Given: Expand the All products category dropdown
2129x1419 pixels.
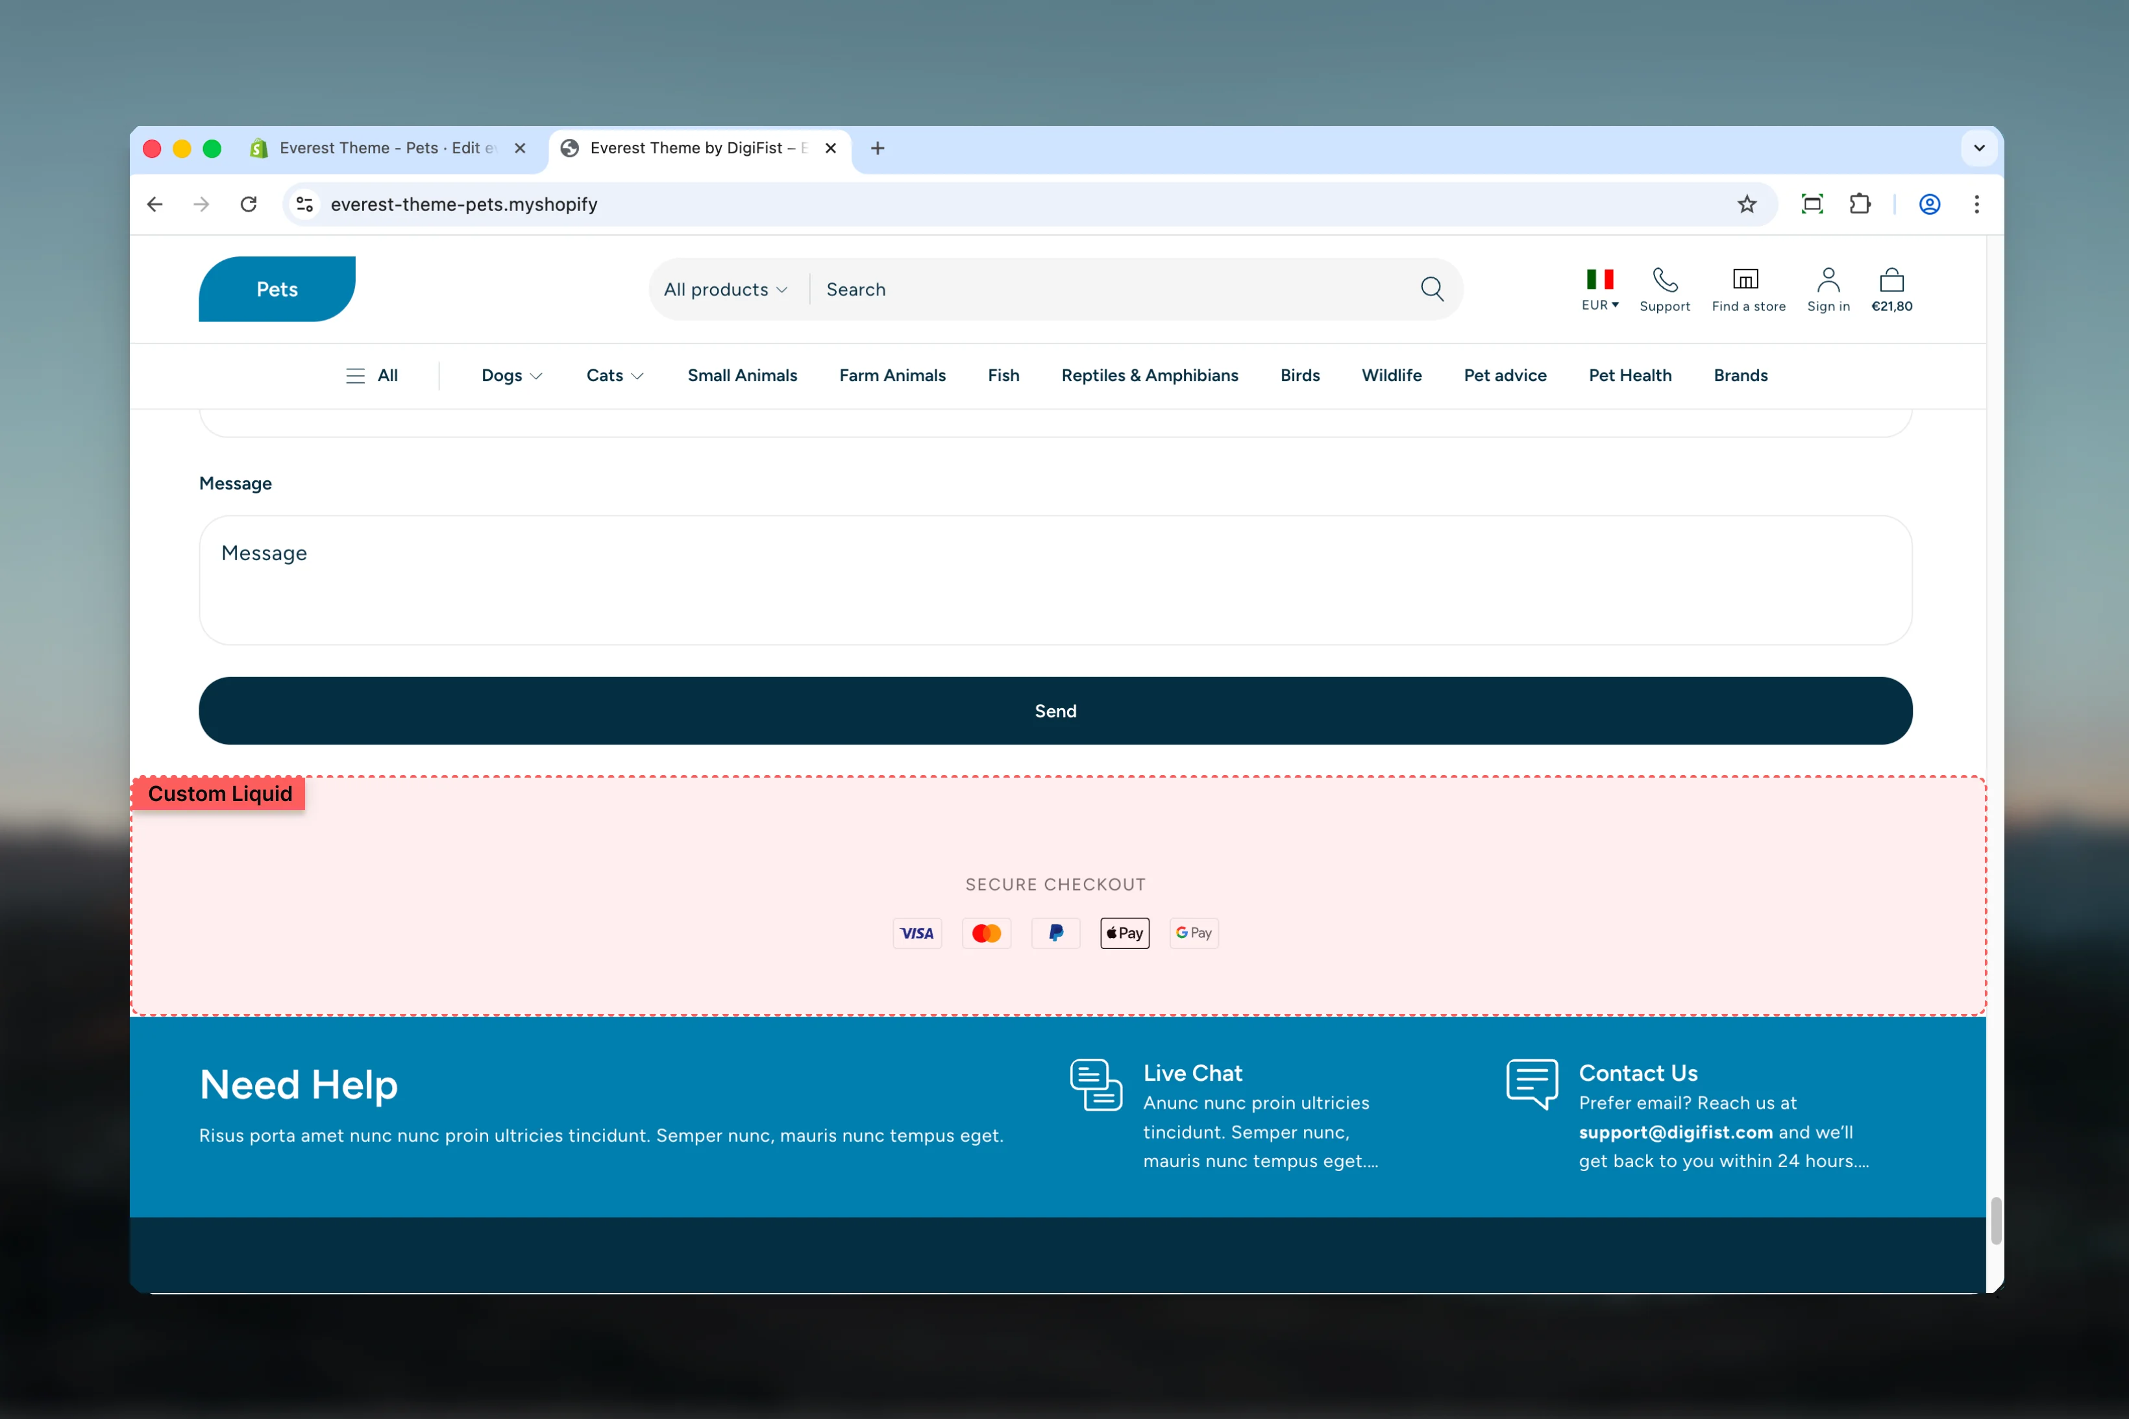Looking at the screenshot, I should click(726, 290).
